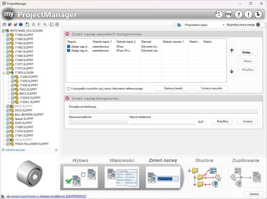
Task: Click the 'Dodaj ...' button
Action: (247, 52)
